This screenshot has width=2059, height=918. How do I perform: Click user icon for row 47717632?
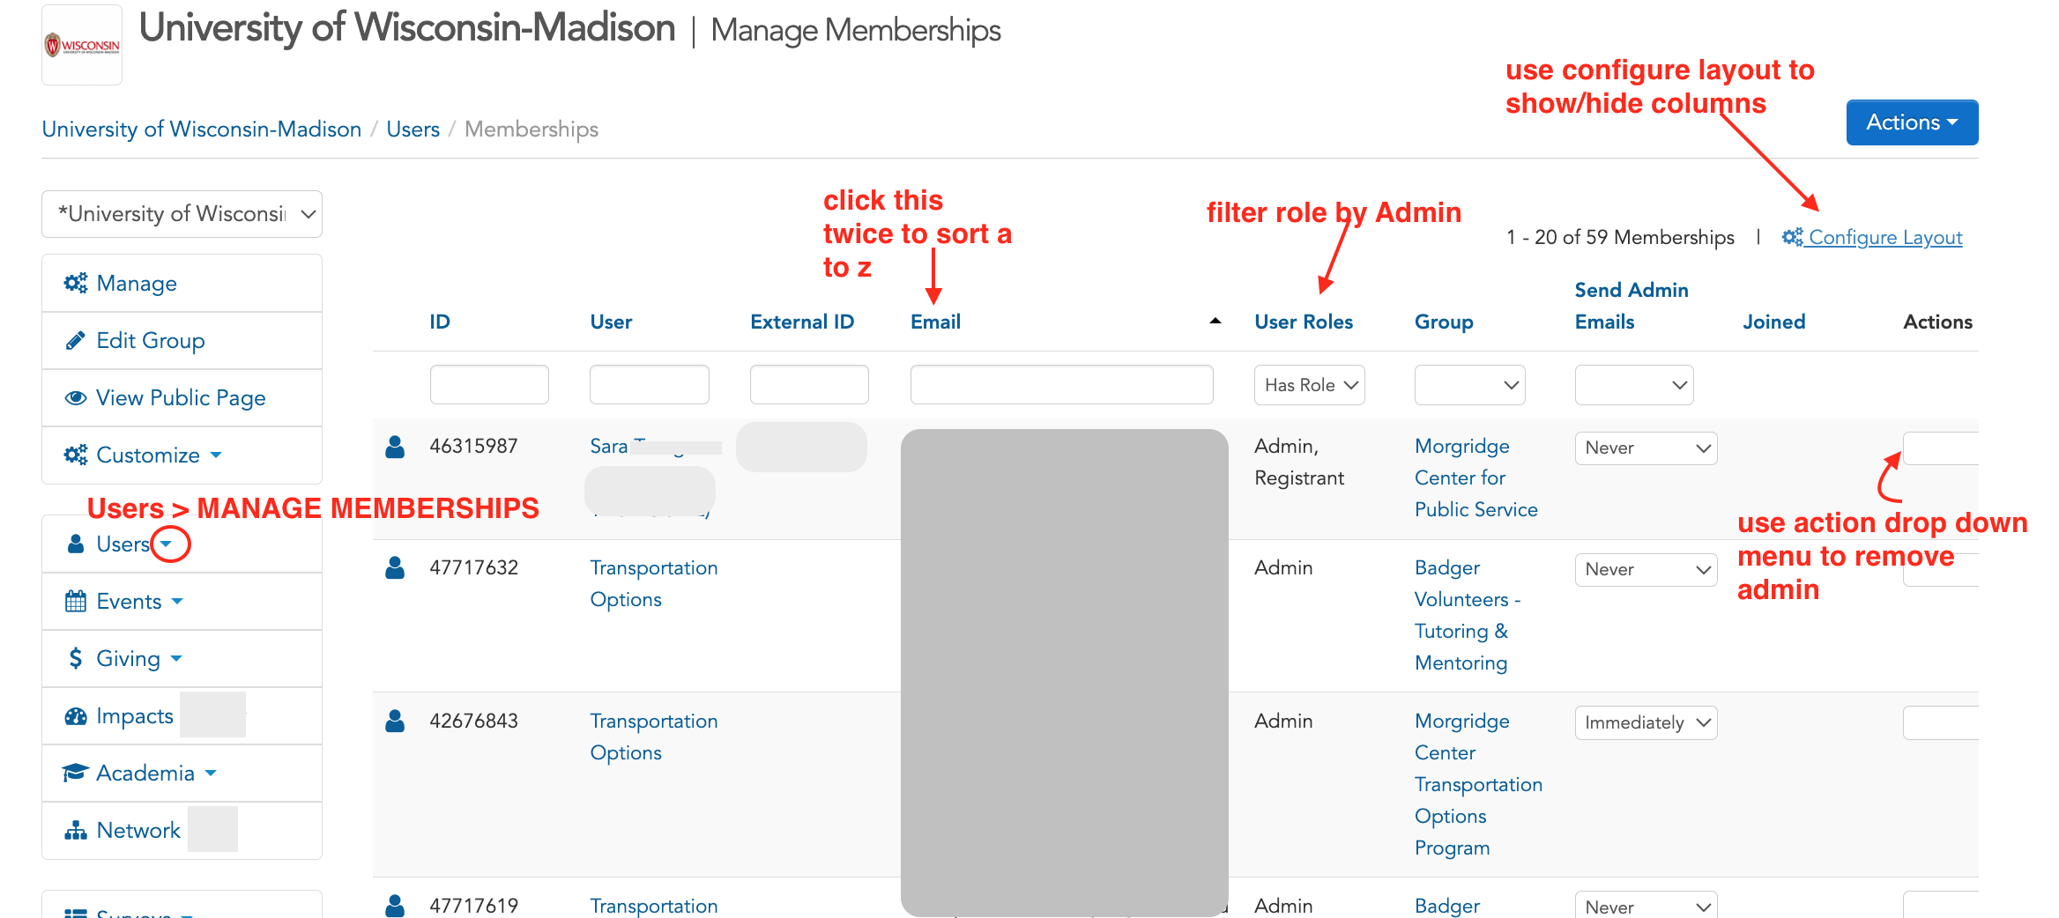click(x=395, y=567)
